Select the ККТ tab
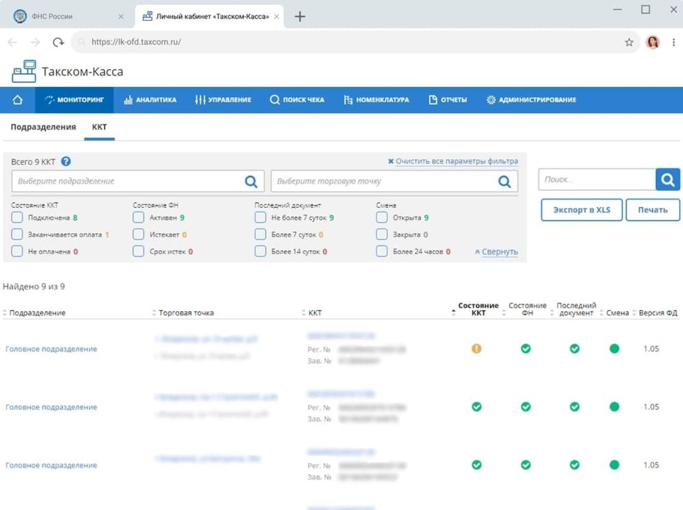683x510 pixels. coord(99,127)
